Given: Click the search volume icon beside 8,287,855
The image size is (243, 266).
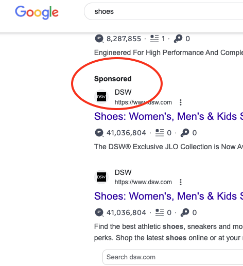Looking at the screenshot, I should 99,39.
